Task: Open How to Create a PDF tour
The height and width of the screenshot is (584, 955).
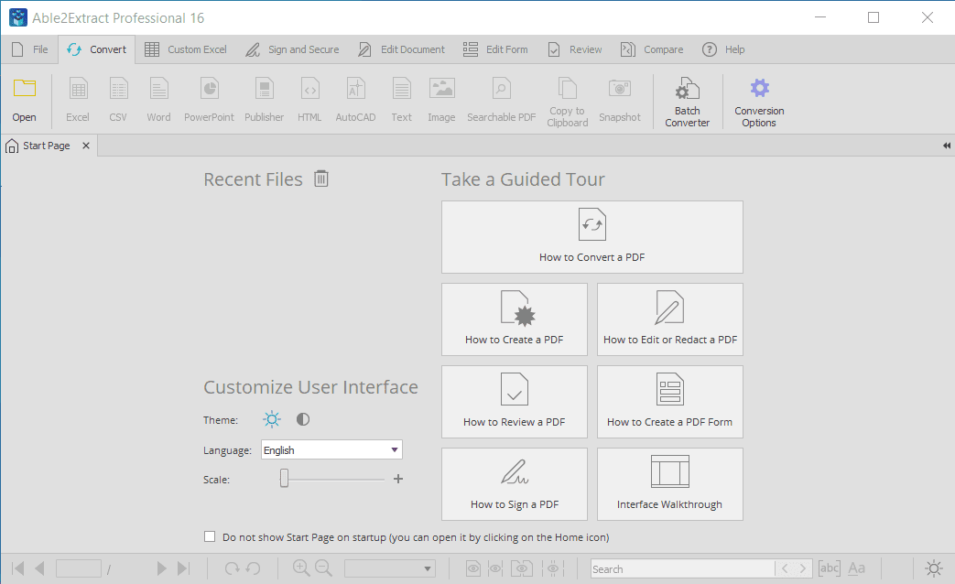Action: tap(515, 319)
